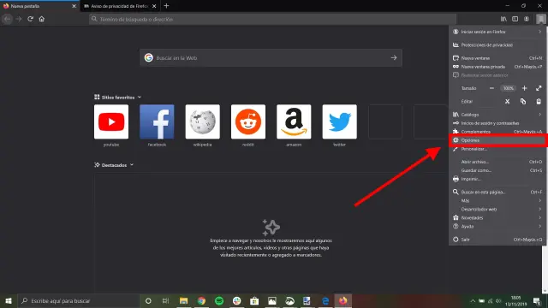Click the Windows taskbar search box

click(78, 300)
